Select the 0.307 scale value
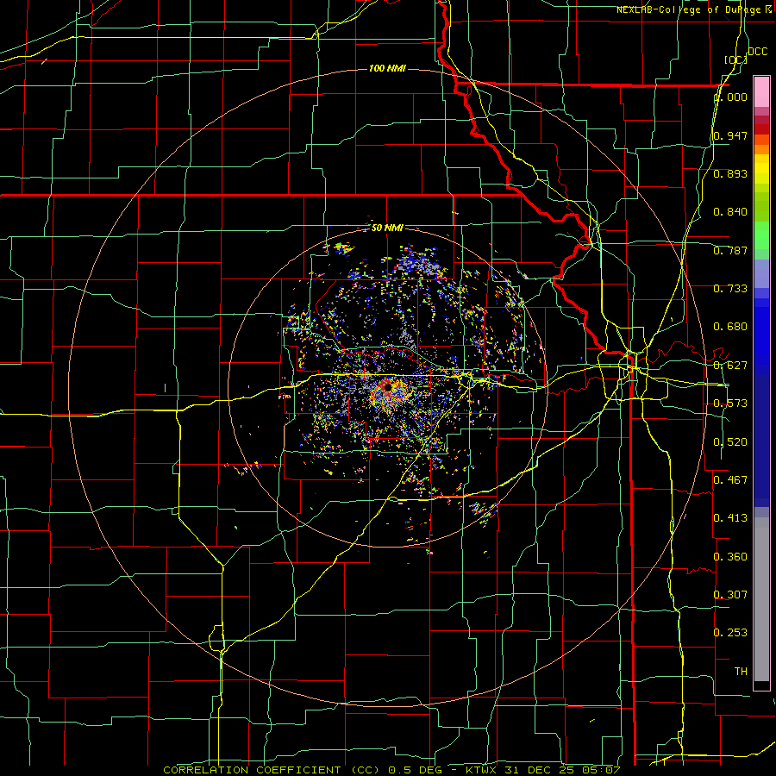Image resolution: width=776 pixels, height=776 pixels. coord(730,594)
